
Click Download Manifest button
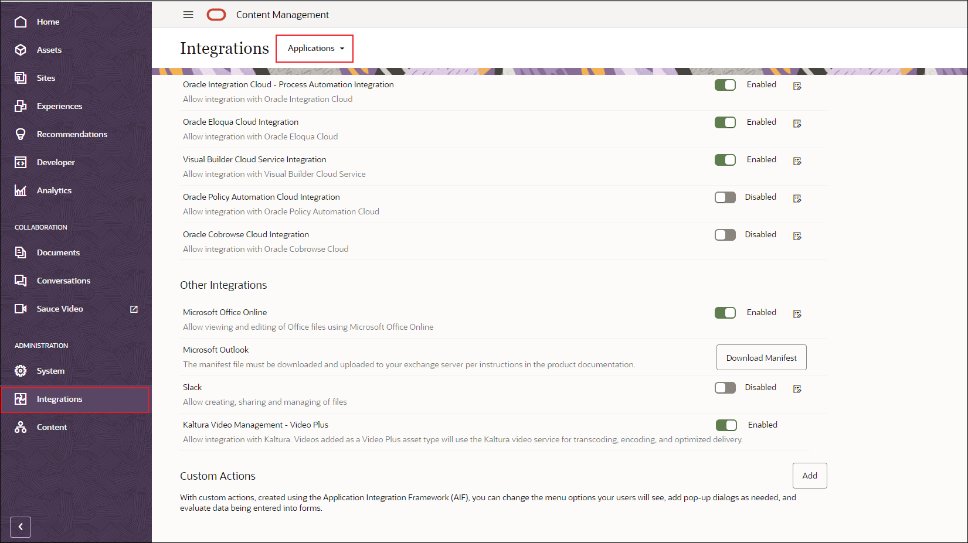tap(762, 357)
